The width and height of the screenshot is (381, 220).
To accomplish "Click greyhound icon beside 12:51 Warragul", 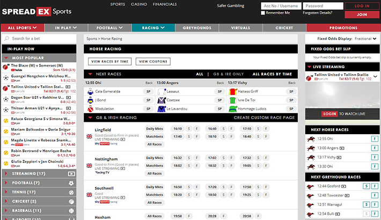I will coord(310,205).
